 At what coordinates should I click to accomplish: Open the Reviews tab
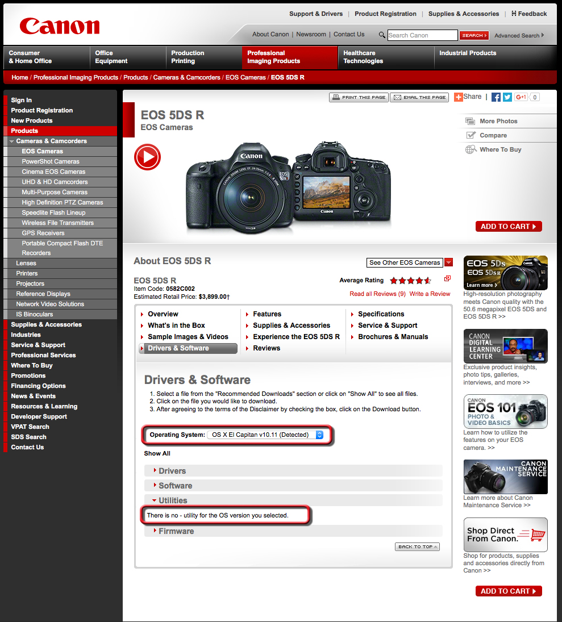[x=267, y=348]
